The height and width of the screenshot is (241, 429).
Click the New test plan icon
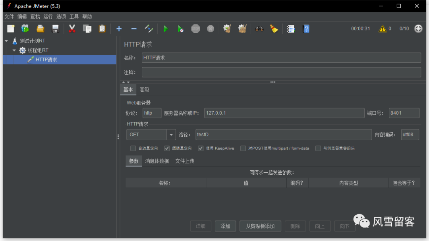click(11, 29)
